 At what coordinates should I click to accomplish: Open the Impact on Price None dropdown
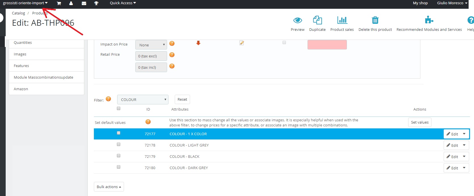(151, 45)
